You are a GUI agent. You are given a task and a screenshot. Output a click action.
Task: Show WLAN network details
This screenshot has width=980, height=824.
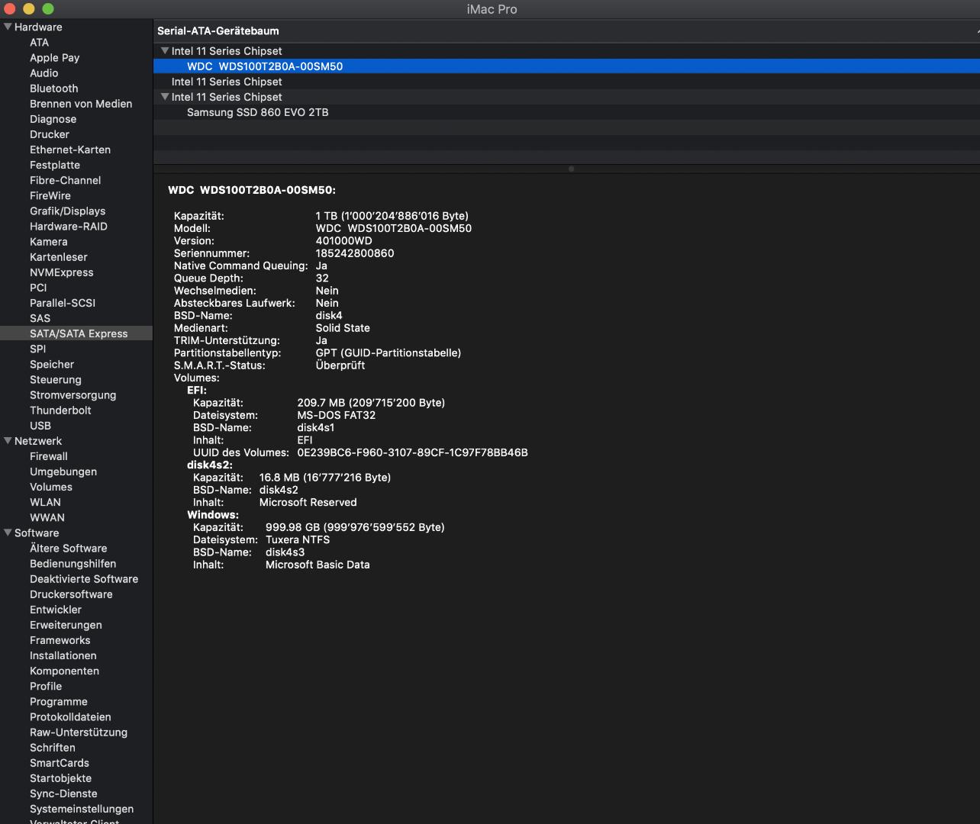(x=45, y=502)
